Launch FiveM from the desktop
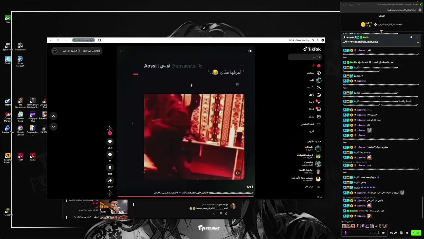The width and height of the screenshot is (424, 239). click(x=20, y=157)
